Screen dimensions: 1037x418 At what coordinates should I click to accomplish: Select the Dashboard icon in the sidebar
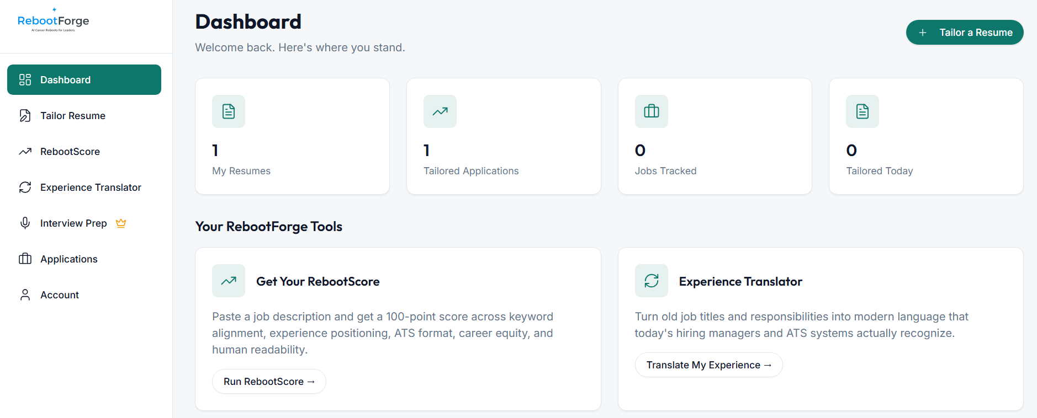coord(25,79)
